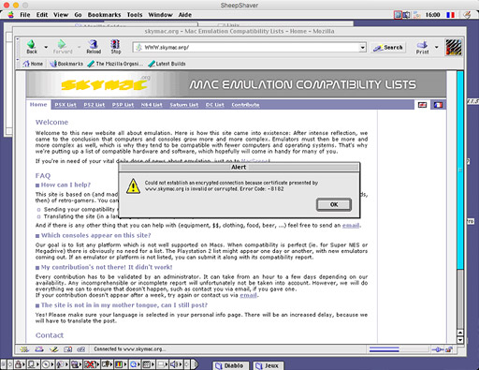Image resolution: width=479 pixels, height=370 pixels.
Task: Open the Go menu
Action: click(x=78, y=15)
